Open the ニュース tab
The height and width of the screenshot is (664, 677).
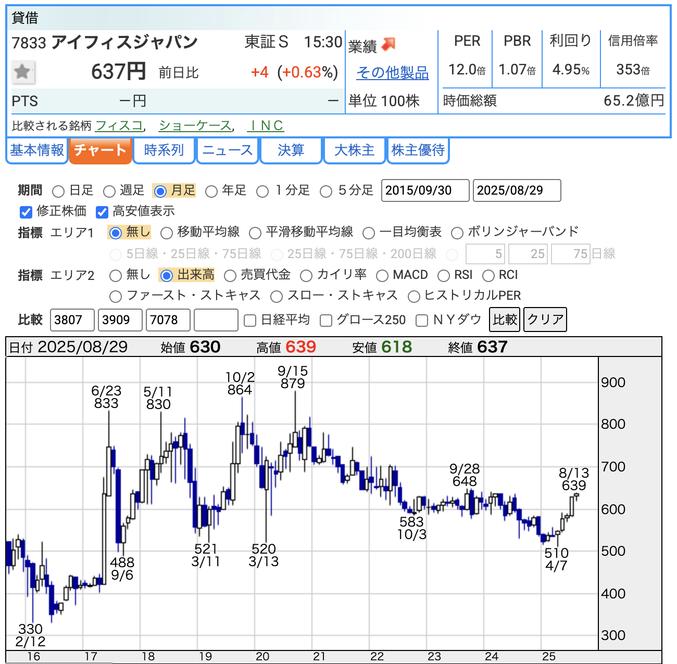(228, 151)
